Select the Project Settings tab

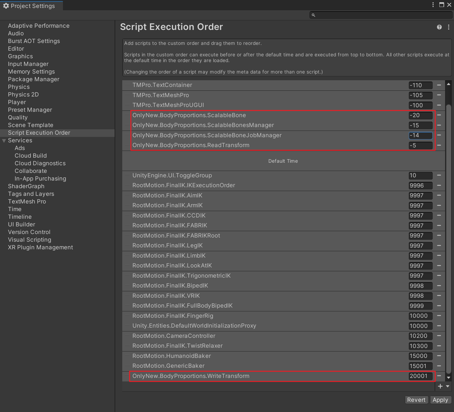[x=31, y=6]
